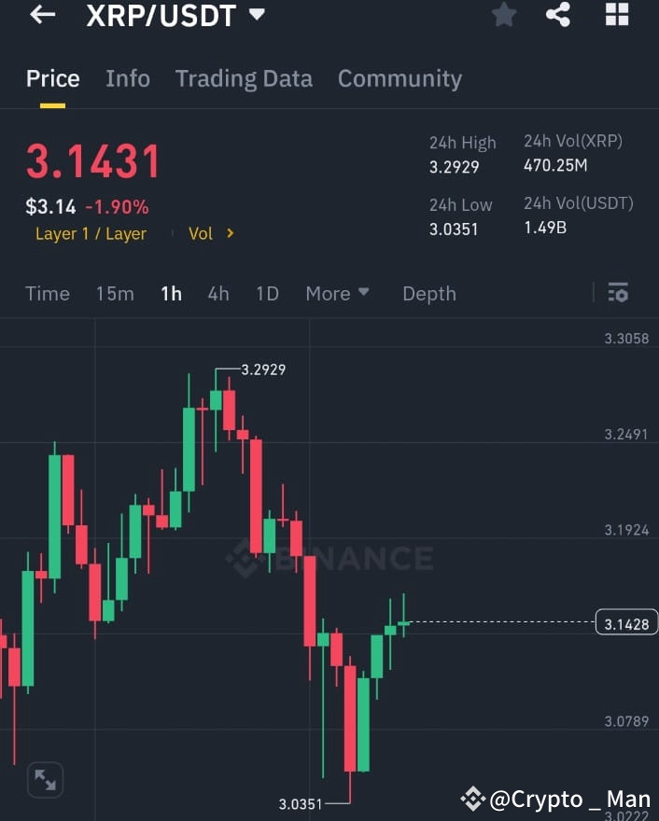Click the current price 3.1431
This screenshot has width=659, height=821.
coord(92,161)
